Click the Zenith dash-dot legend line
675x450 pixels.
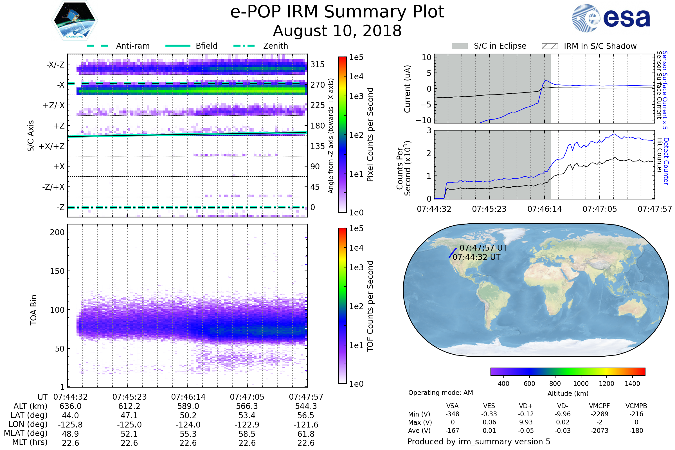tap(244, 46)
